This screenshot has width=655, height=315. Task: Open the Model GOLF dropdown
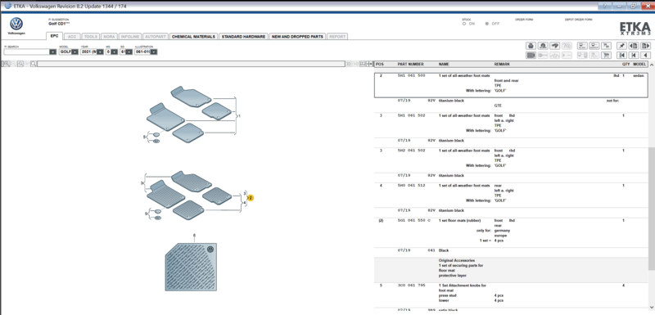click(x=75, y=52)
